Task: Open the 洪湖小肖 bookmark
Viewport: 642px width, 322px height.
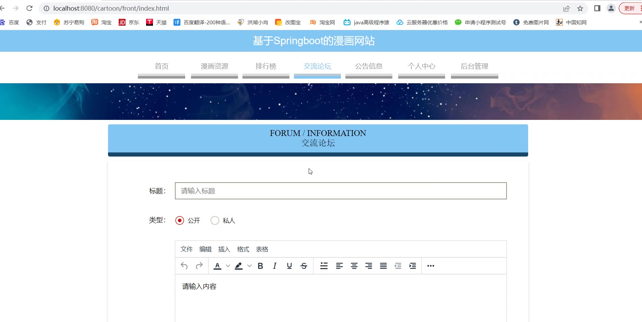Action: (x=253, y=22)
